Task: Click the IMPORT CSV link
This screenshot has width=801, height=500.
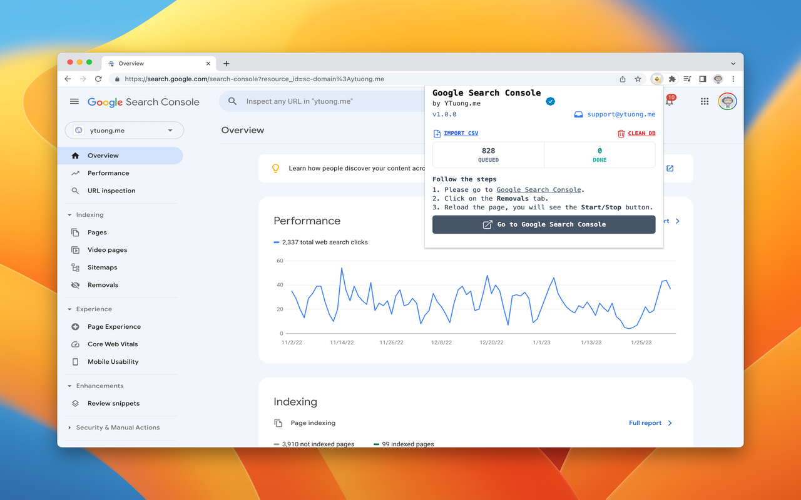Action: coord(461,133)
